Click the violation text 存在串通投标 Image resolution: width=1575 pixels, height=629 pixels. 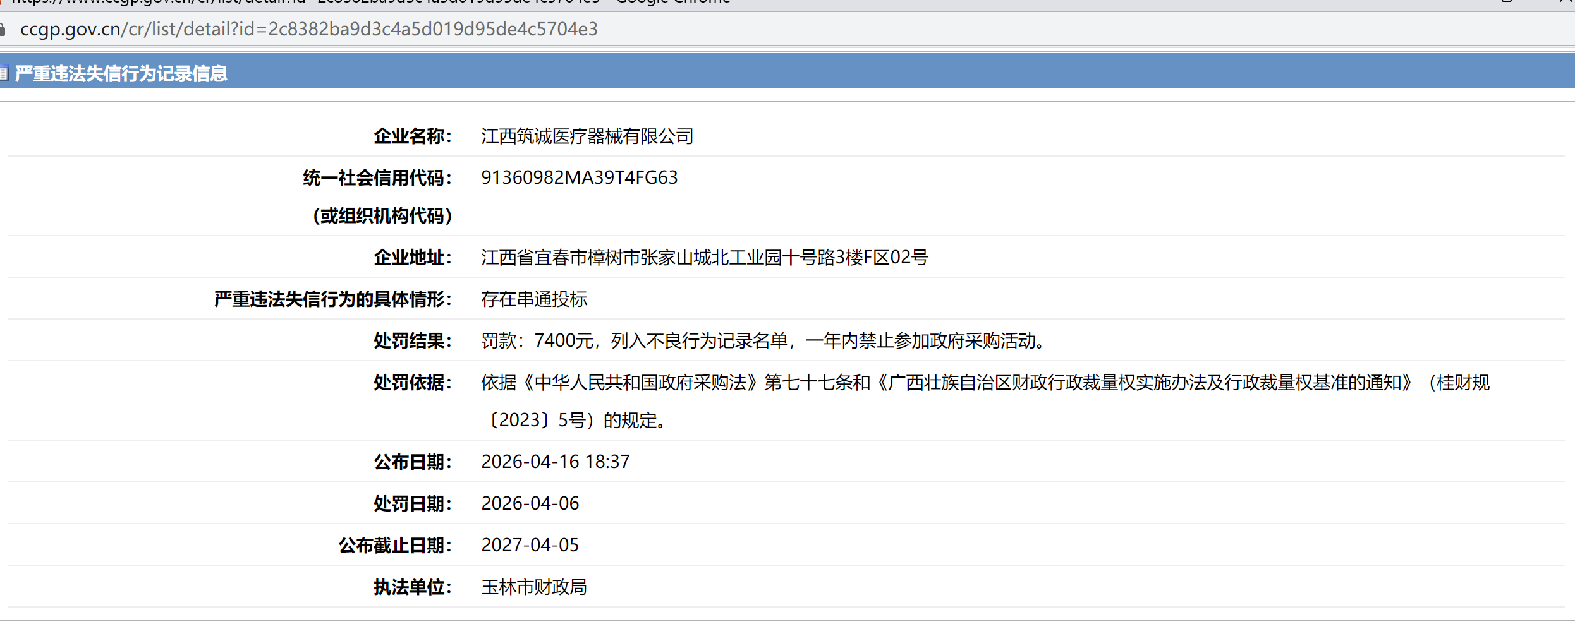pyautogui.click(x=534, y=299)
